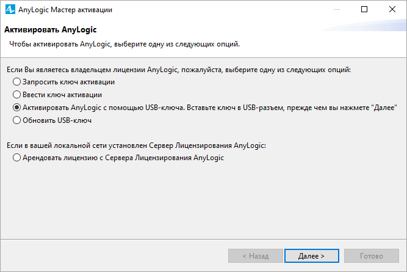Image resolution: width=407 pixels, height=272 pixels.
Task: Click the label text Ввести ключ активации
Action: click(x=62, y=95)
